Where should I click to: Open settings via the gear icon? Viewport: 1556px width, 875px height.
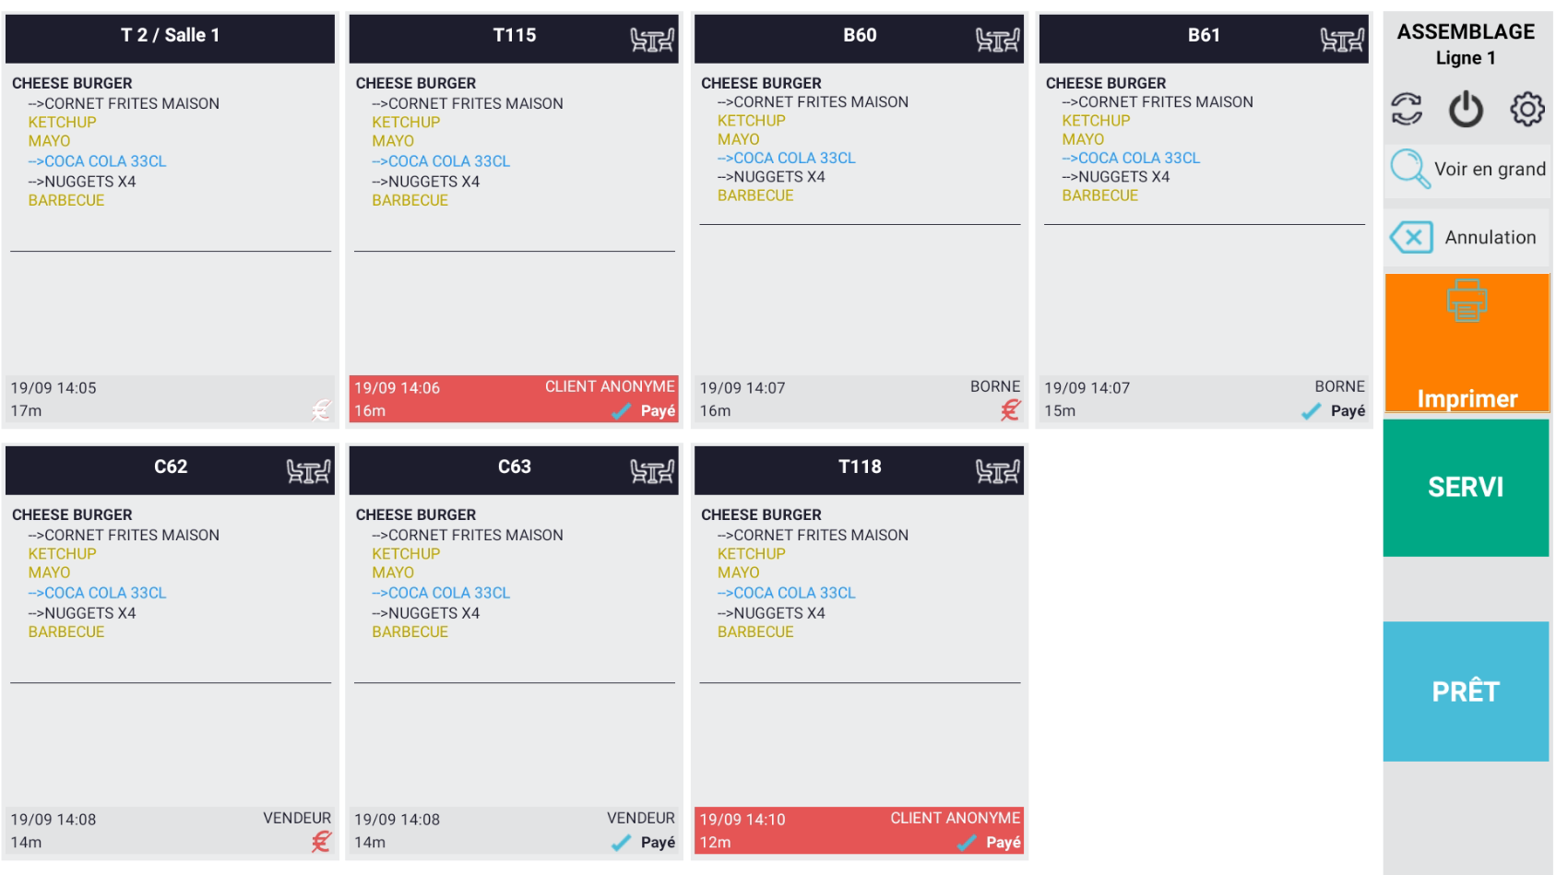1526,110
